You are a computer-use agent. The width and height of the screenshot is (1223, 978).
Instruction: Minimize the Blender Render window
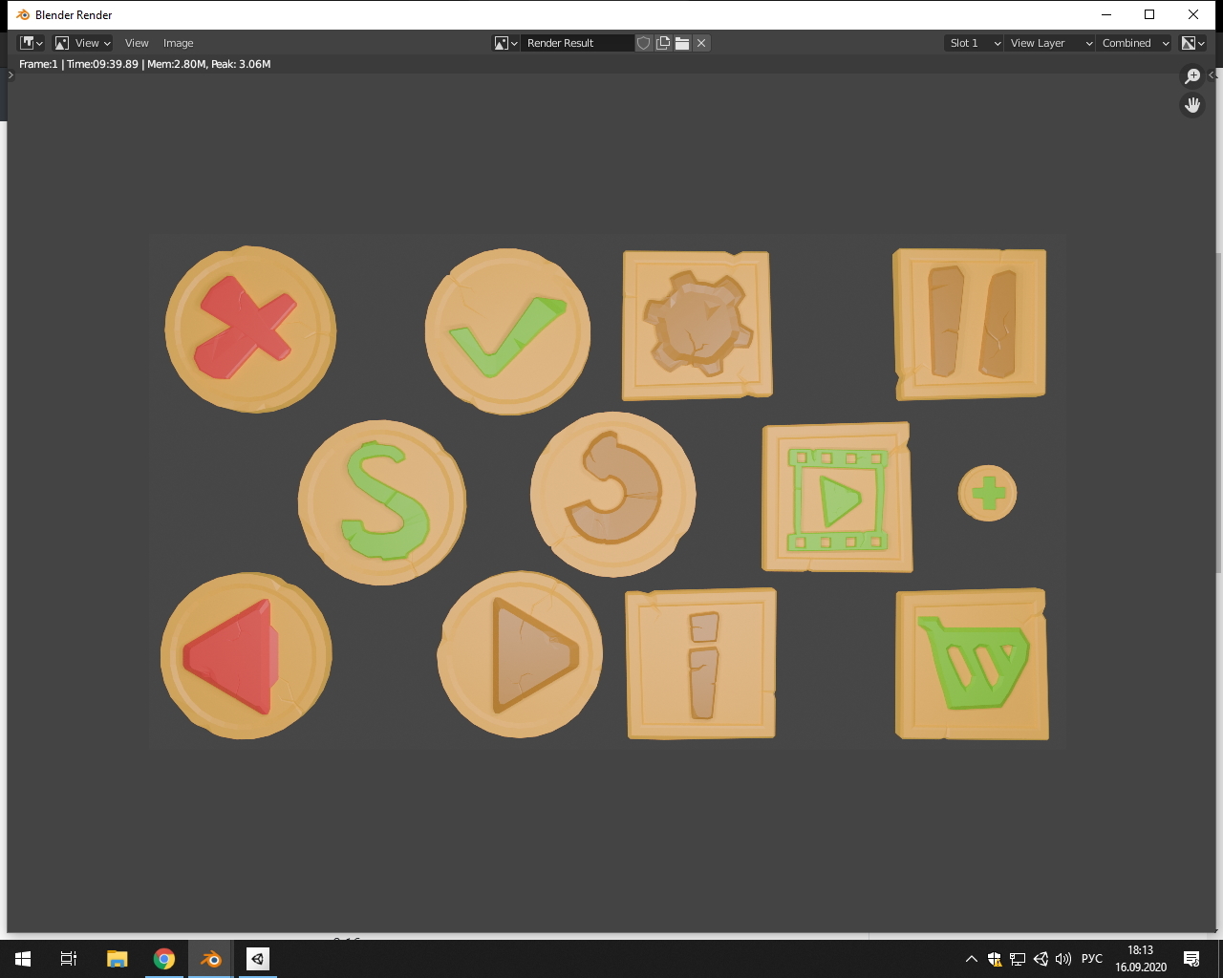1106,14
